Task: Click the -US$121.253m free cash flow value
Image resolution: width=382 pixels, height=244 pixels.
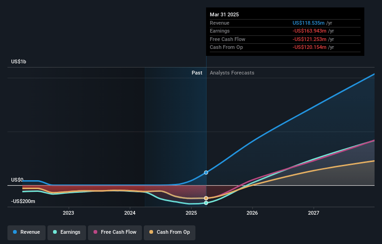Action: [x=309, y=39]
